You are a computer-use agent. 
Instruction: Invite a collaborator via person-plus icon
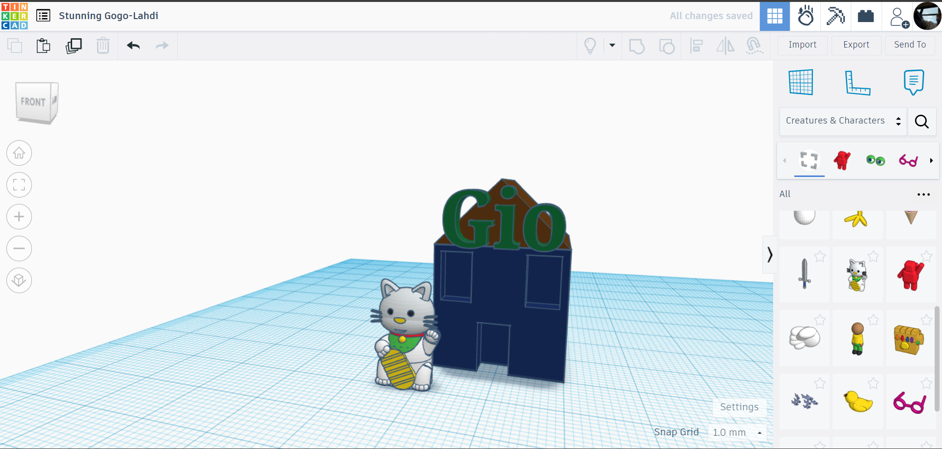(x=899, y=17)
